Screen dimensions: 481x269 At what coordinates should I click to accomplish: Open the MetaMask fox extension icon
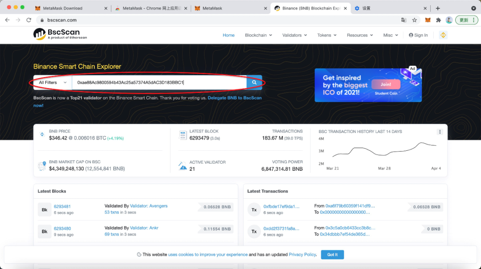[x=428, y=20]
